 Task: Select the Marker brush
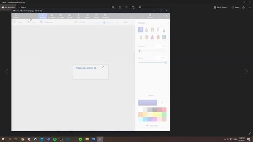pos(141,30)
